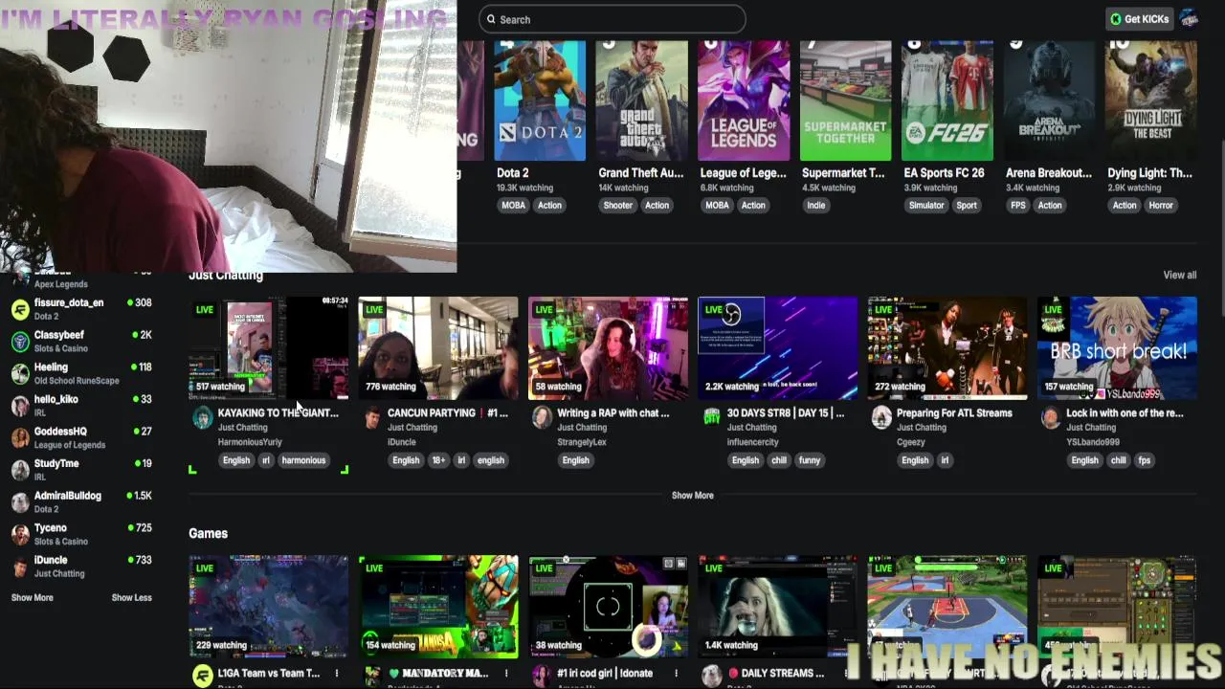1225x689 pixels.
Task: Select the Shooter tag under Grand Theft Auto
Action: coord(618,205)
